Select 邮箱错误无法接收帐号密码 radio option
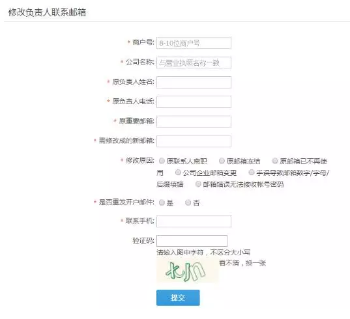This screenshot has width=350, height=319. point(198,184)
